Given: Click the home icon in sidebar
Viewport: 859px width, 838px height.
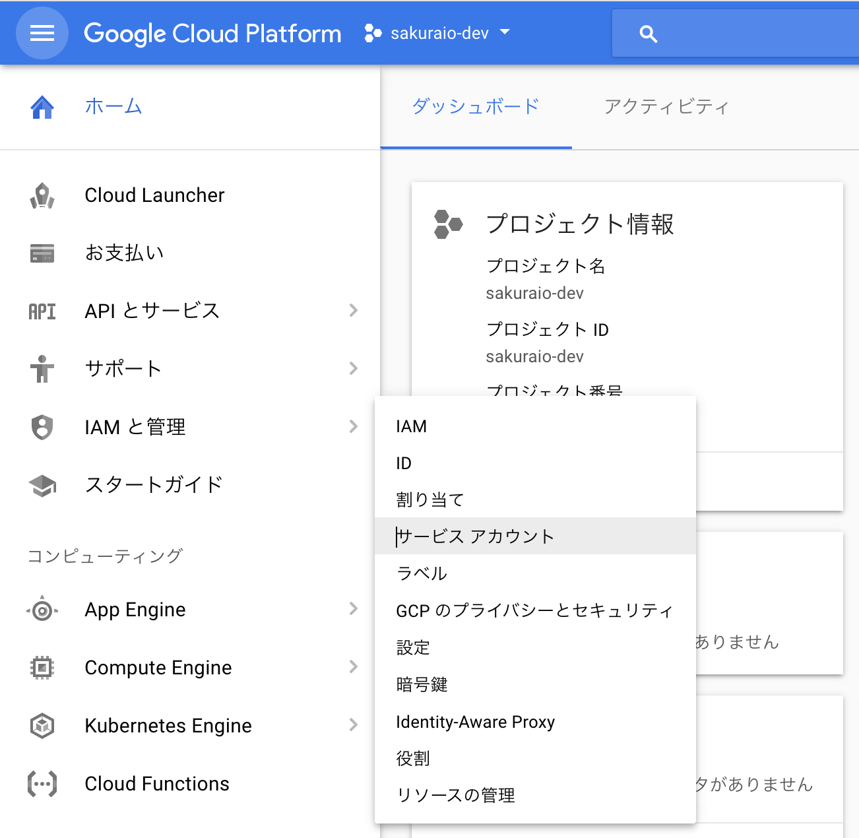Looking at the screenshot, I should click(x=42, y=107).
